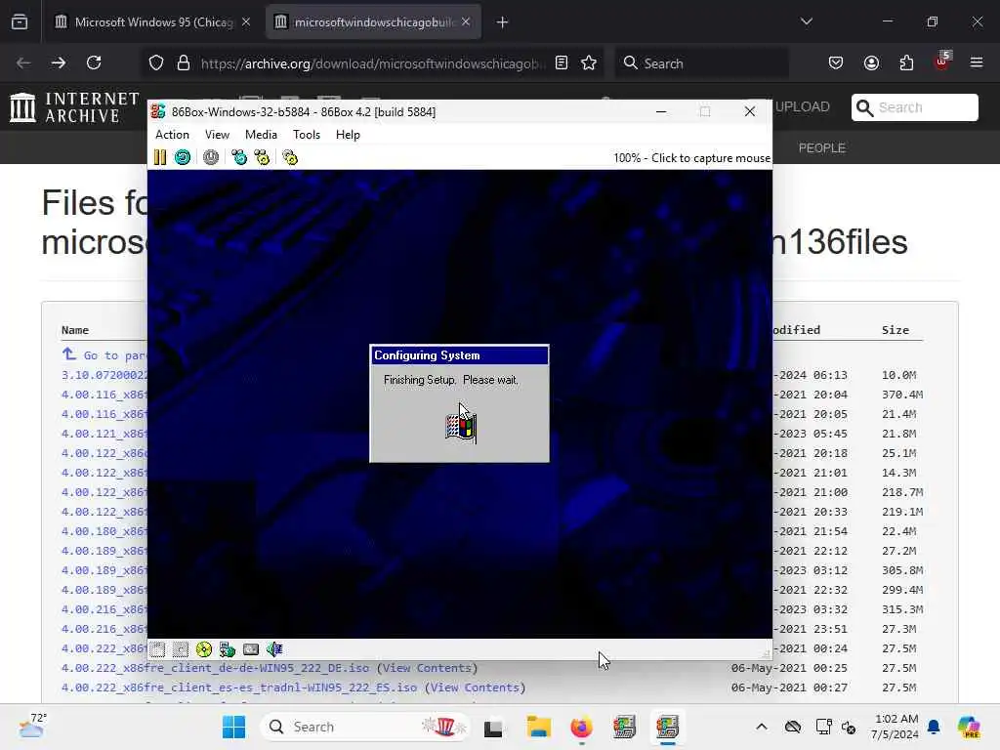This screenshot has height=750, width=1000.
Task: Click the 'Click to capture mouse' status text
Action: tap(711, 158)
